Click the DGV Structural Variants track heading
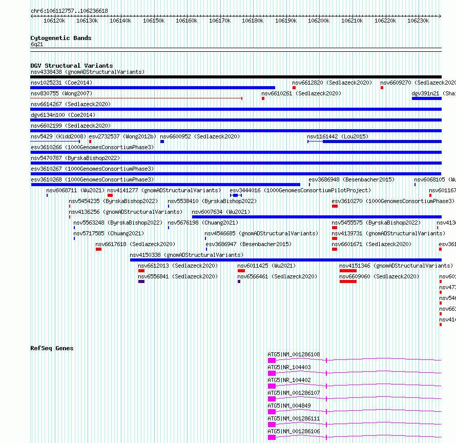Screen dimensions: 456x443 (x=72, y=66)
